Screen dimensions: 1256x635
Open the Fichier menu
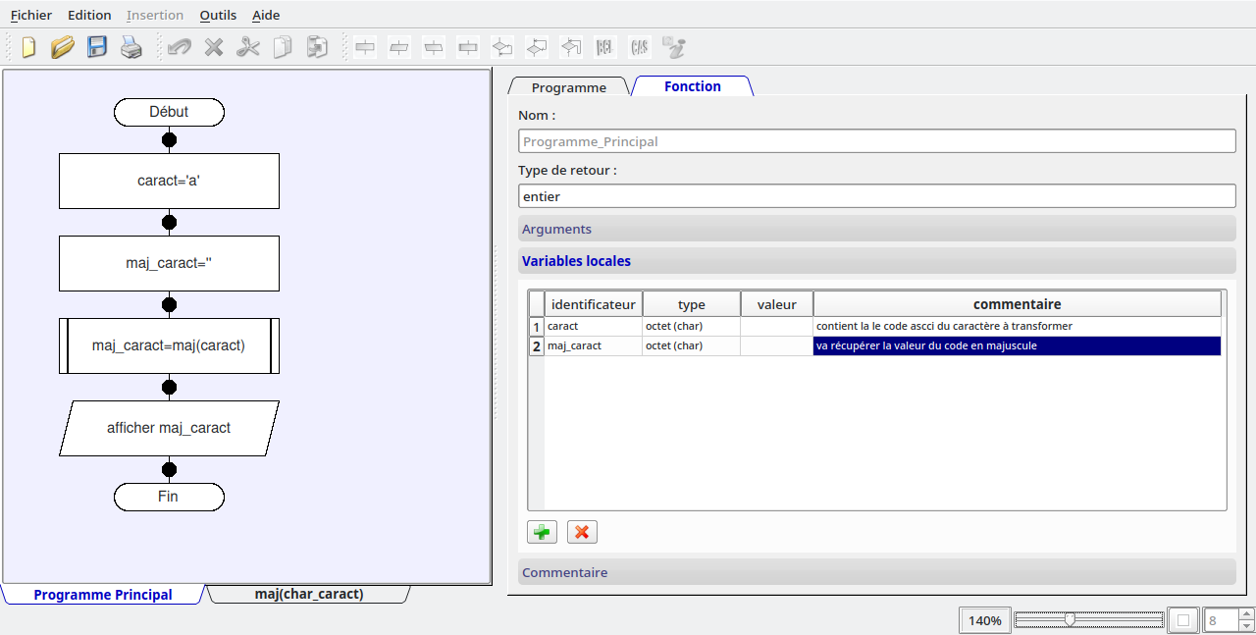[x=30, y=15]
